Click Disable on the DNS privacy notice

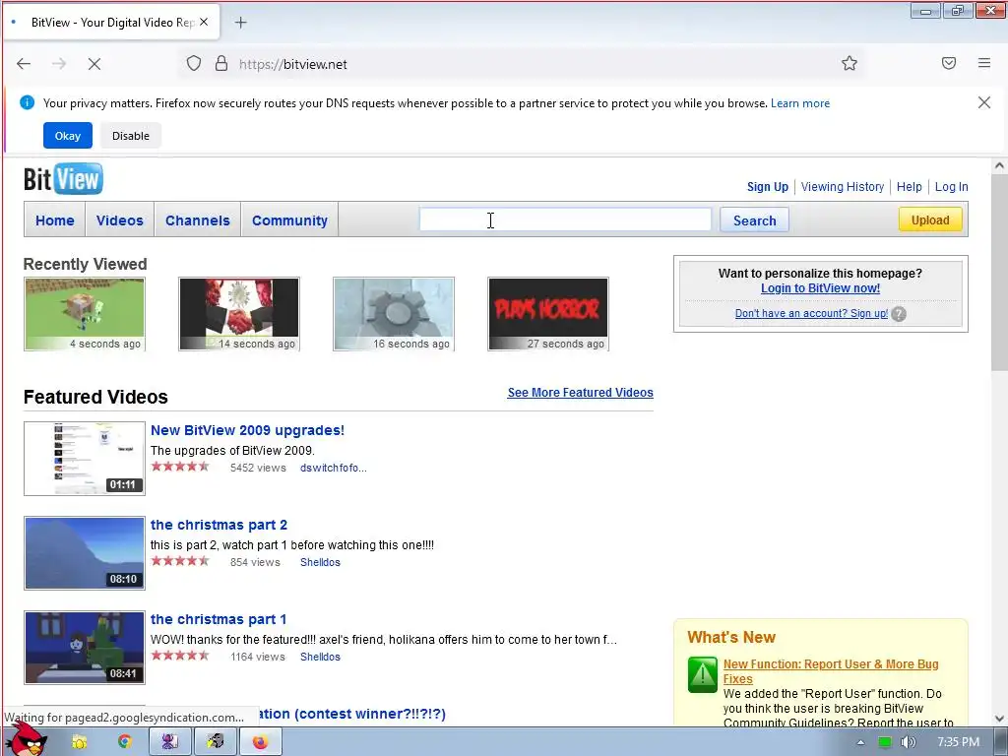pyautogui.click(x=131, y=136)
